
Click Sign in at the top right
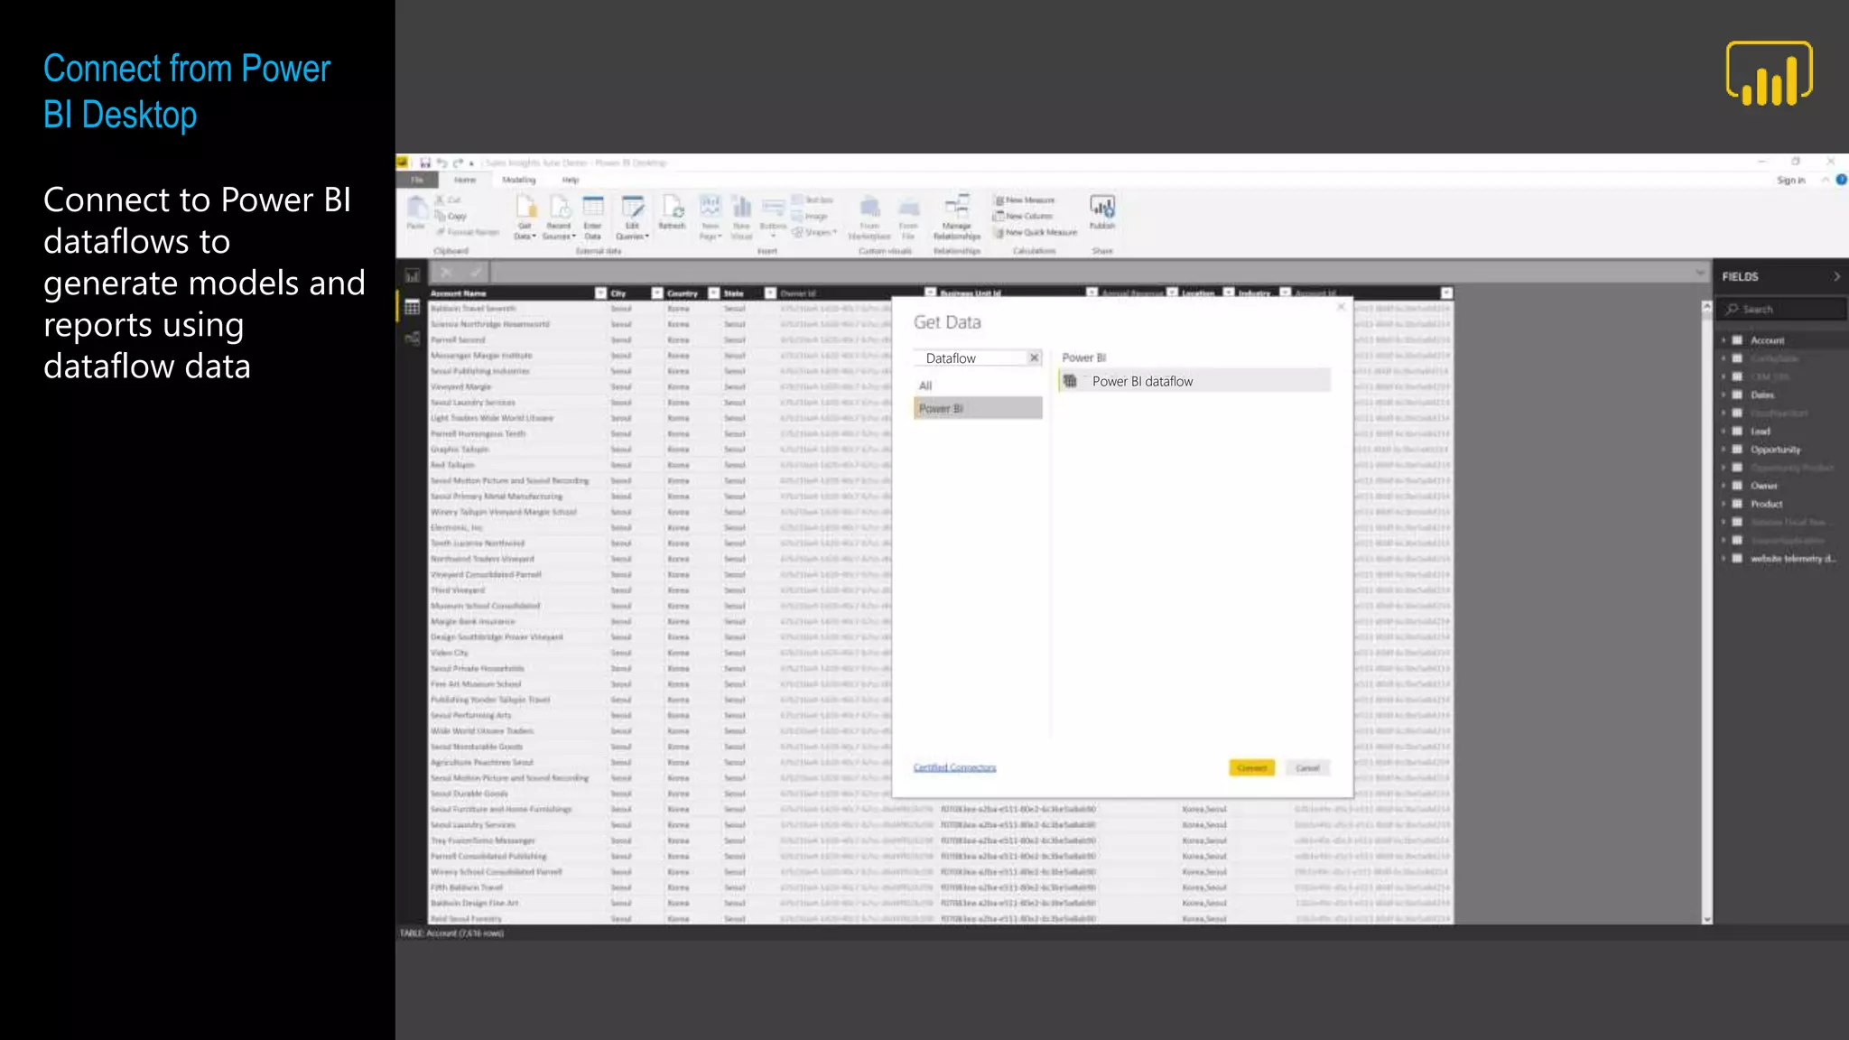point(1790,181)
